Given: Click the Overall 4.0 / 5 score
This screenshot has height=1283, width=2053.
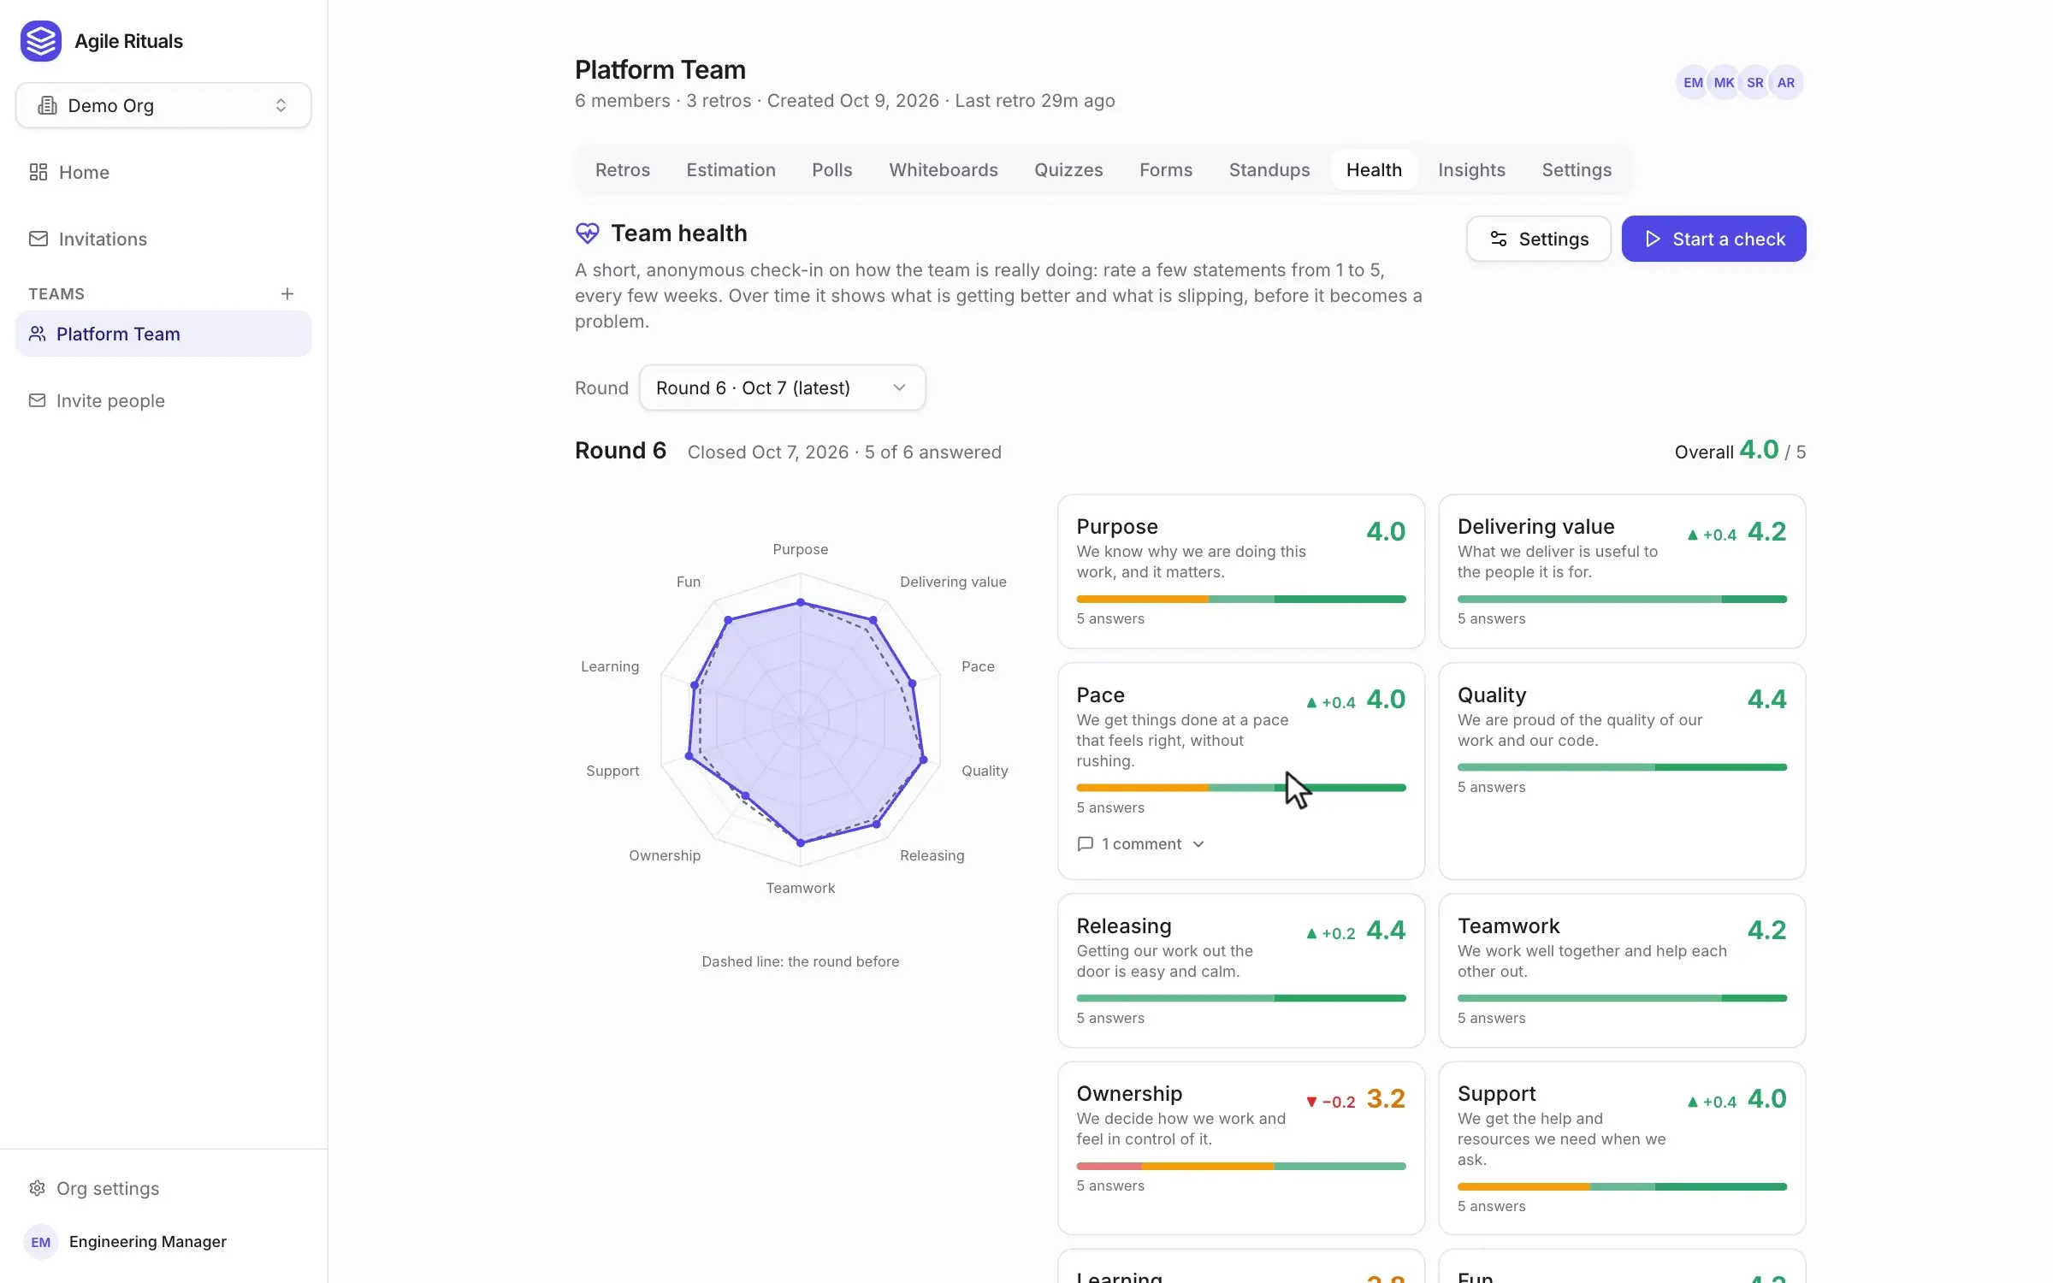Looking at the screenshot, I should tap(1740, 451).
